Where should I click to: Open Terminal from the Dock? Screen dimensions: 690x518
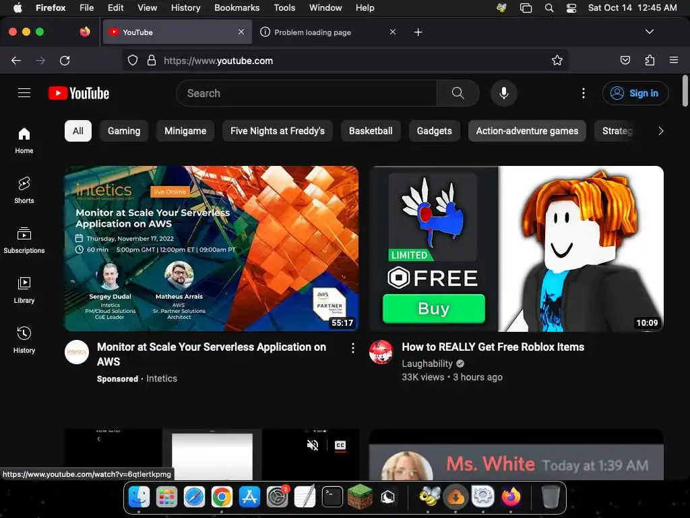[x=332, y=497]
